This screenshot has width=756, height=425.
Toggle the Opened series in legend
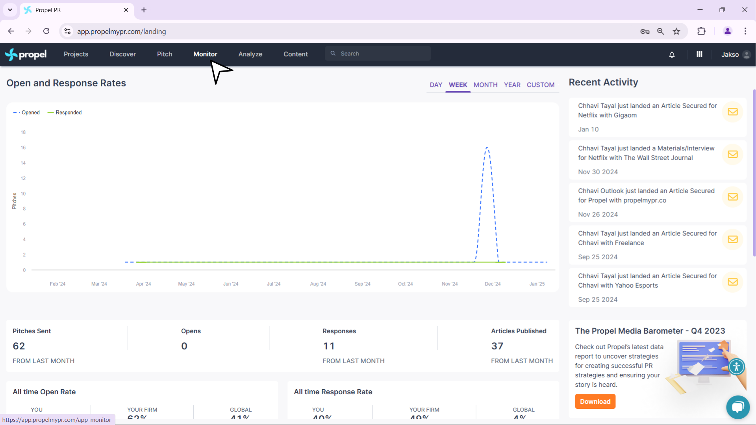coord(26,113)
